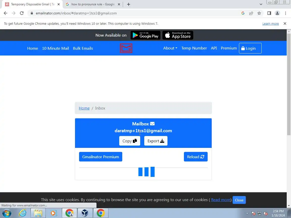Show hidden system tray icons

pos(247,213)
